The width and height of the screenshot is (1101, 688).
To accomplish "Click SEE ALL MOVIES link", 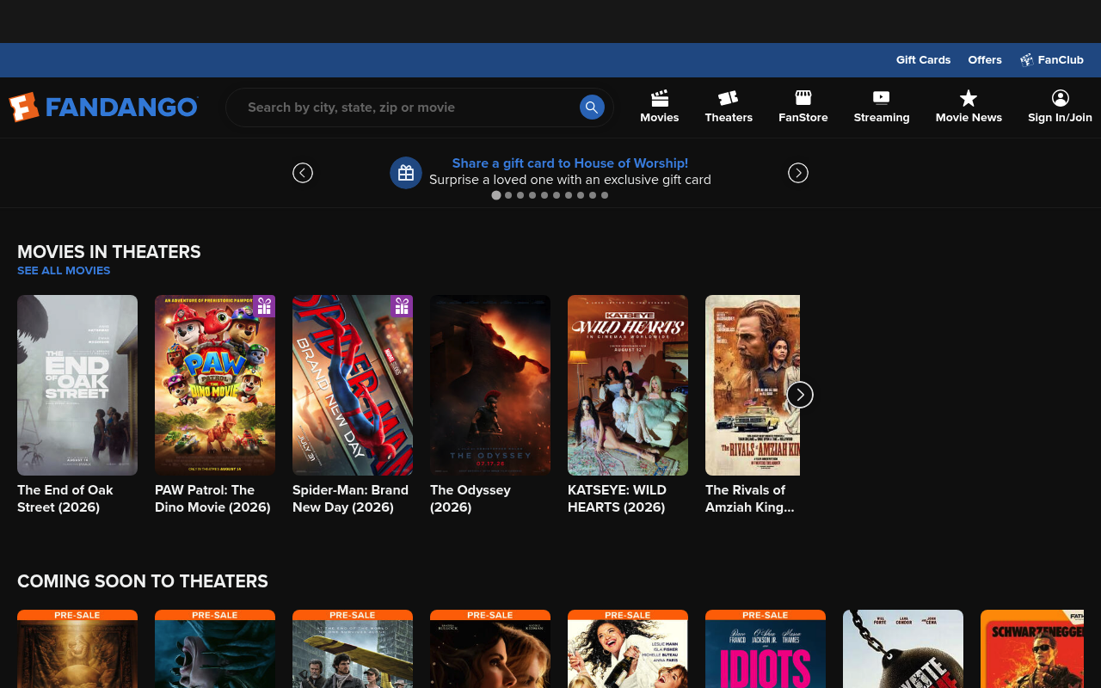I will tap(64, 271).
